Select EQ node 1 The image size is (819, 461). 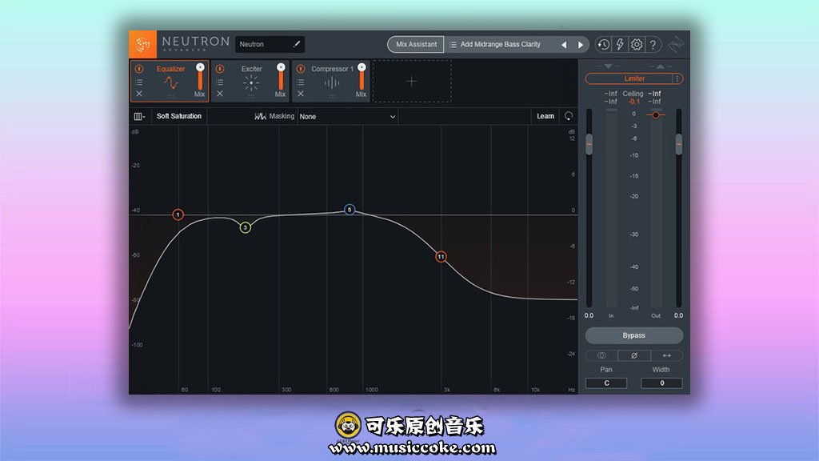point(178,214)
